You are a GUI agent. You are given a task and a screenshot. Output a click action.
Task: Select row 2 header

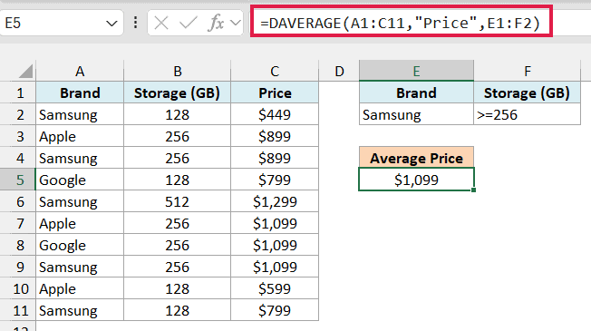pyautogui.click(x=18, y=114)
